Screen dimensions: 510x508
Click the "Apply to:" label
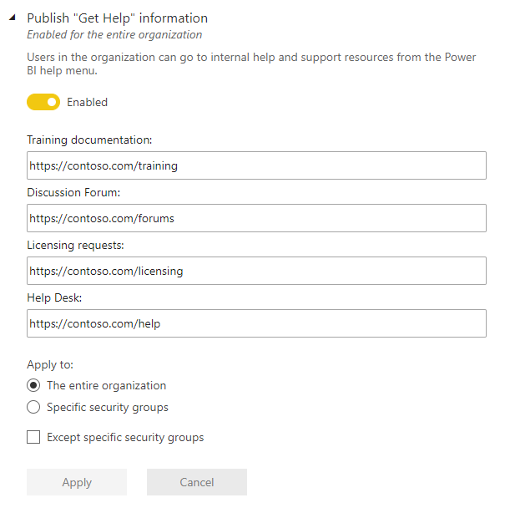pyautogui.click(x=50, y=365)
